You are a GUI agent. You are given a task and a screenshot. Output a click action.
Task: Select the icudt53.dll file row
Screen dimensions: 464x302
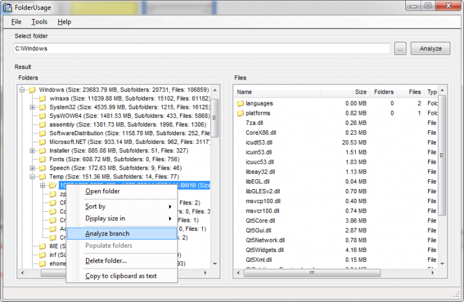[x=337, y=143]
